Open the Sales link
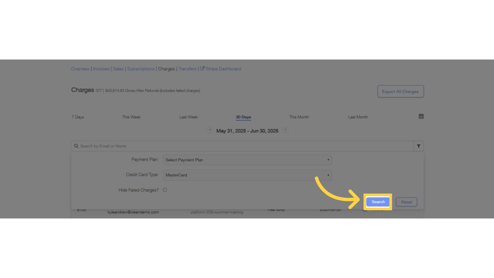The image size is (494, 278). click(118, 69)
